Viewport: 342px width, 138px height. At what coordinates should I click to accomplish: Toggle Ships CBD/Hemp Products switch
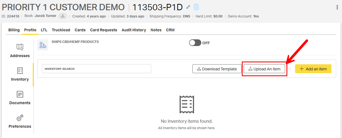195,43
